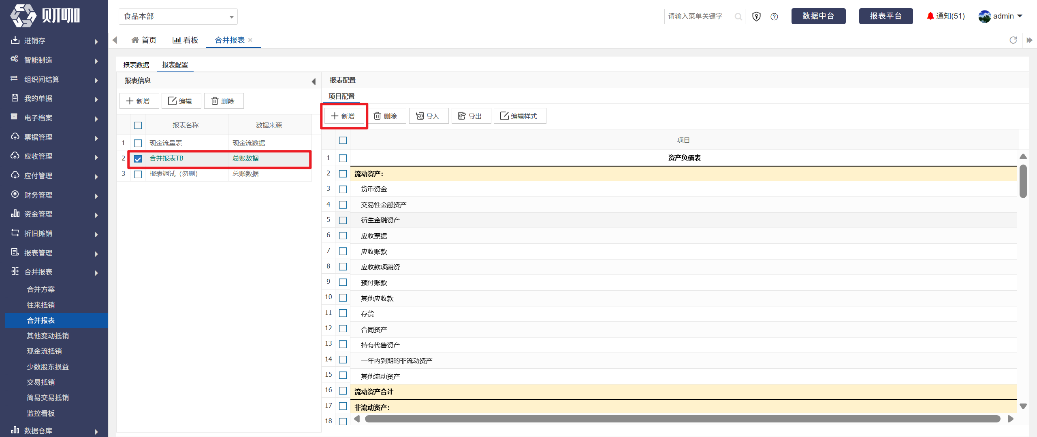This screenshot has width=1037, height=437.
Task: Open the help question mark icon
Action: click(x=774, y=17)
